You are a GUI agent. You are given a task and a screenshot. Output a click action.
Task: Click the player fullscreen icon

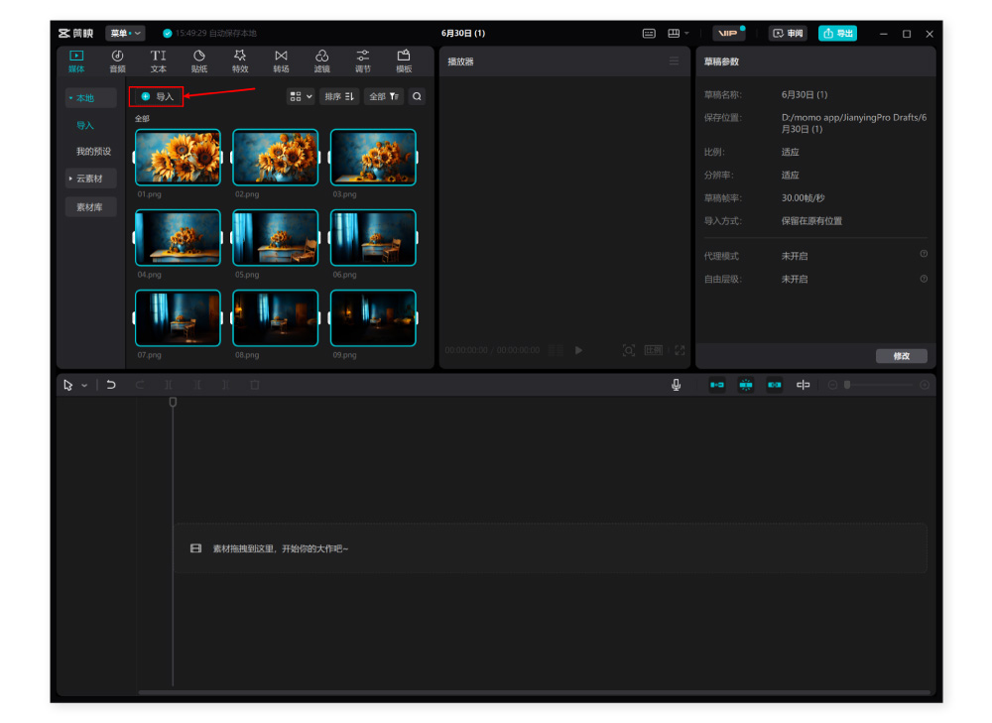point(681,350)
